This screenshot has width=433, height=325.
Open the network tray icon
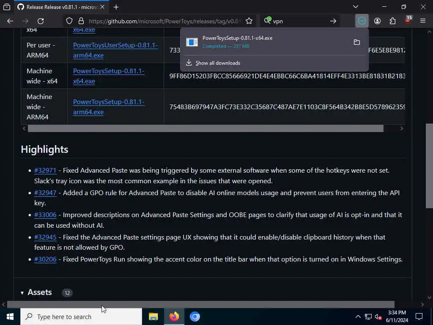[x=368, y=317]
